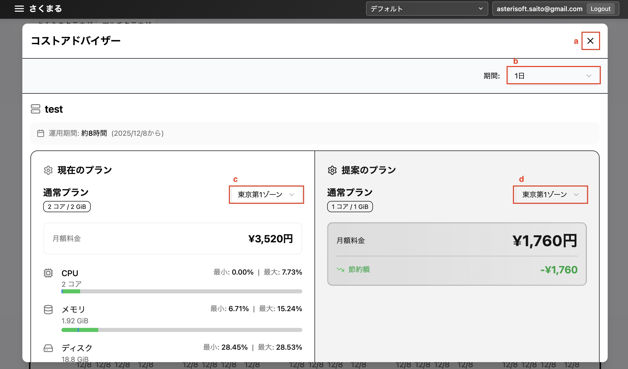Click the メモリ 最小: 6.71% value

[x=229, y=309]
